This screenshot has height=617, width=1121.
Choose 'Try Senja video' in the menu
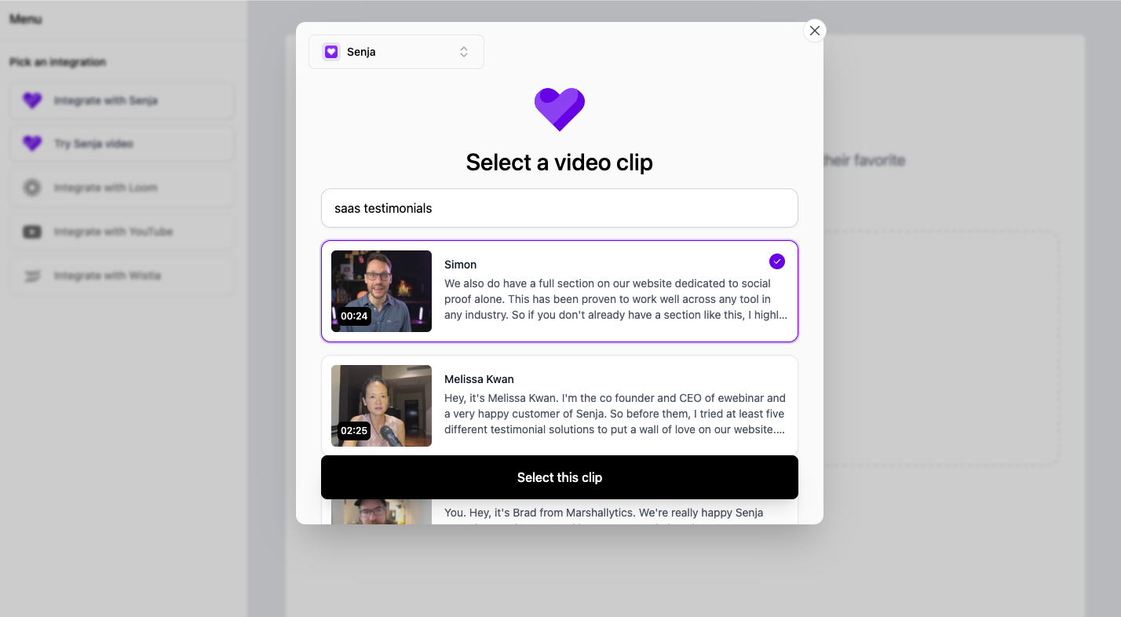[122, 144]
